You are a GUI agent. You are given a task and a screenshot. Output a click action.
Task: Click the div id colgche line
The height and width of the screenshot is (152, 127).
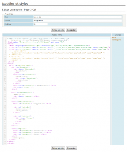(x=22, y=107)
